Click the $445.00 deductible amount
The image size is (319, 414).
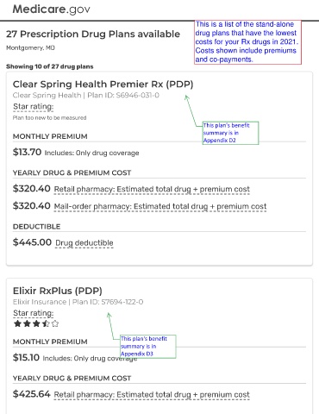pyautogui.click(x=32, y=242)
